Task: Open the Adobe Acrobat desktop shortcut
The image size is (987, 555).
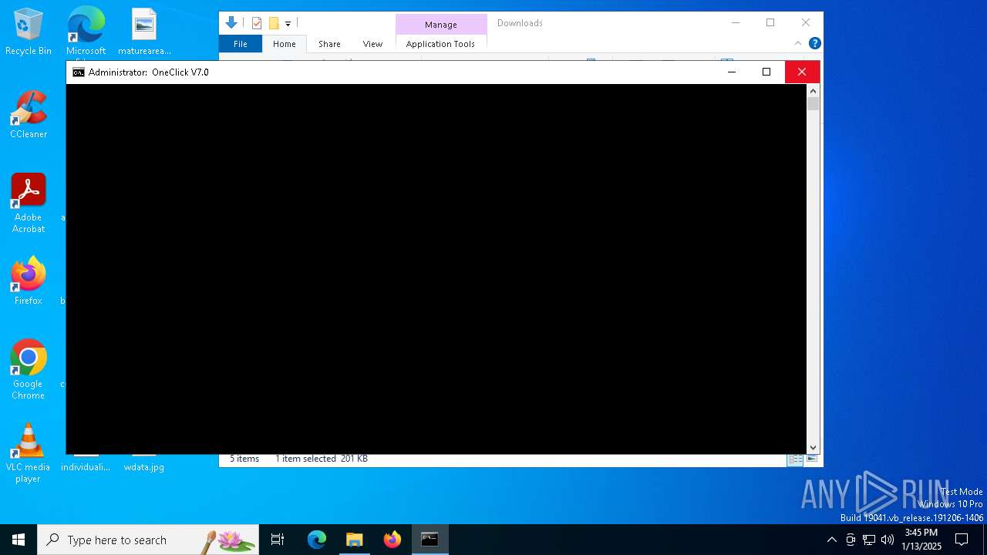Action: tap(29, 203)
